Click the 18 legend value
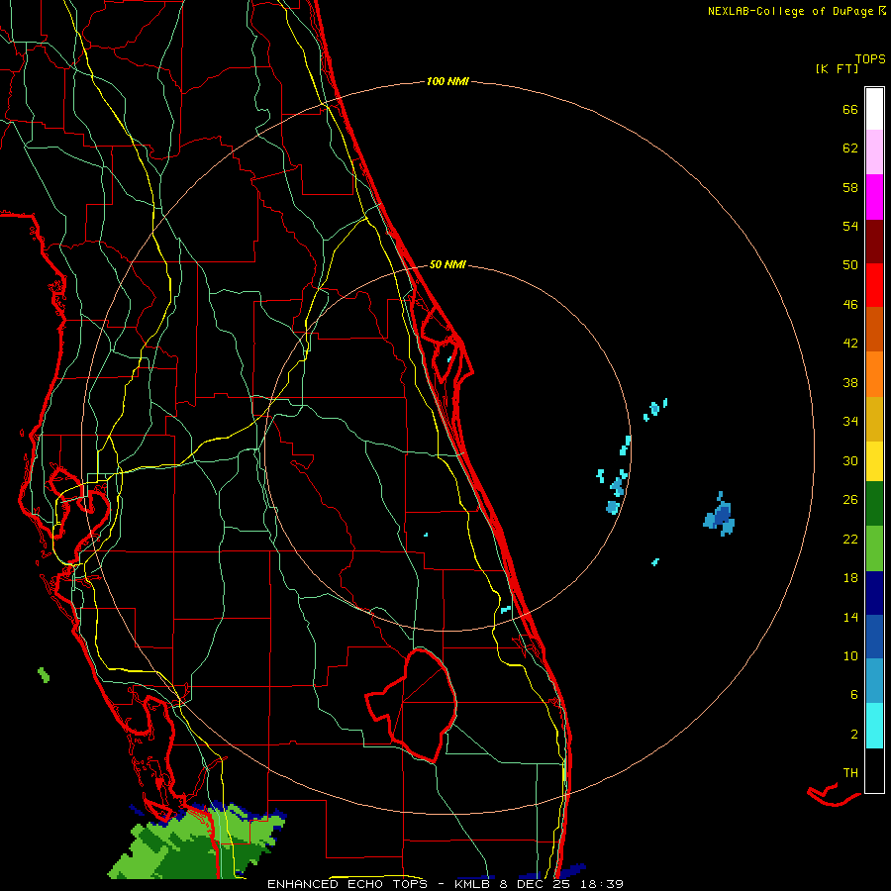Screen dimensions: 891x891 pos(850,578)
